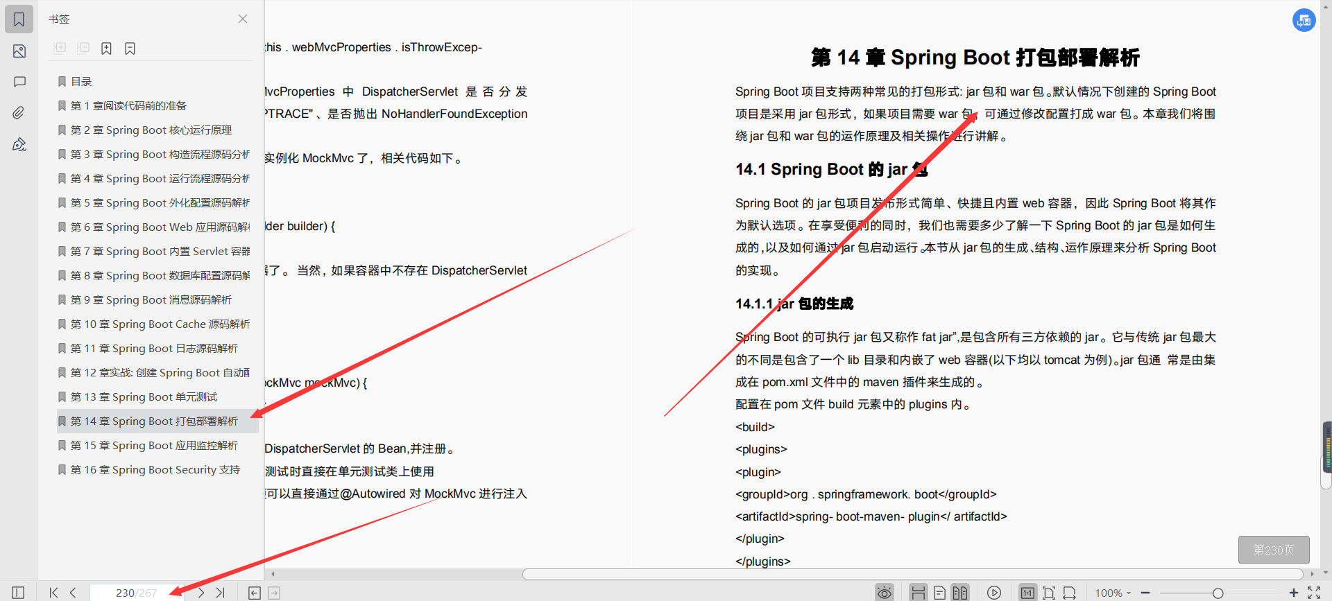This screenshot has height=601, width=1332.
Task: Adjust the zoom slider handle
Action: click(1218, 593)
